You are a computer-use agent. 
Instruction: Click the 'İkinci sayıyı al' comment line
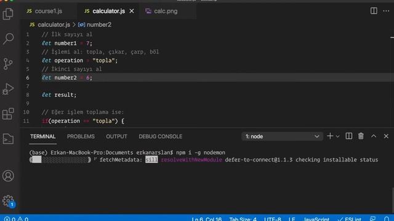71,69
